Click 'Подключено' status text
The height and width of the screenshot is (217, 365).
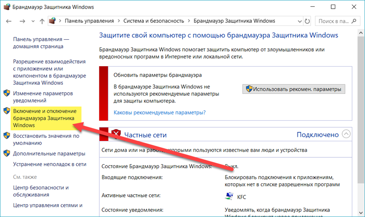tap(318, 134)
